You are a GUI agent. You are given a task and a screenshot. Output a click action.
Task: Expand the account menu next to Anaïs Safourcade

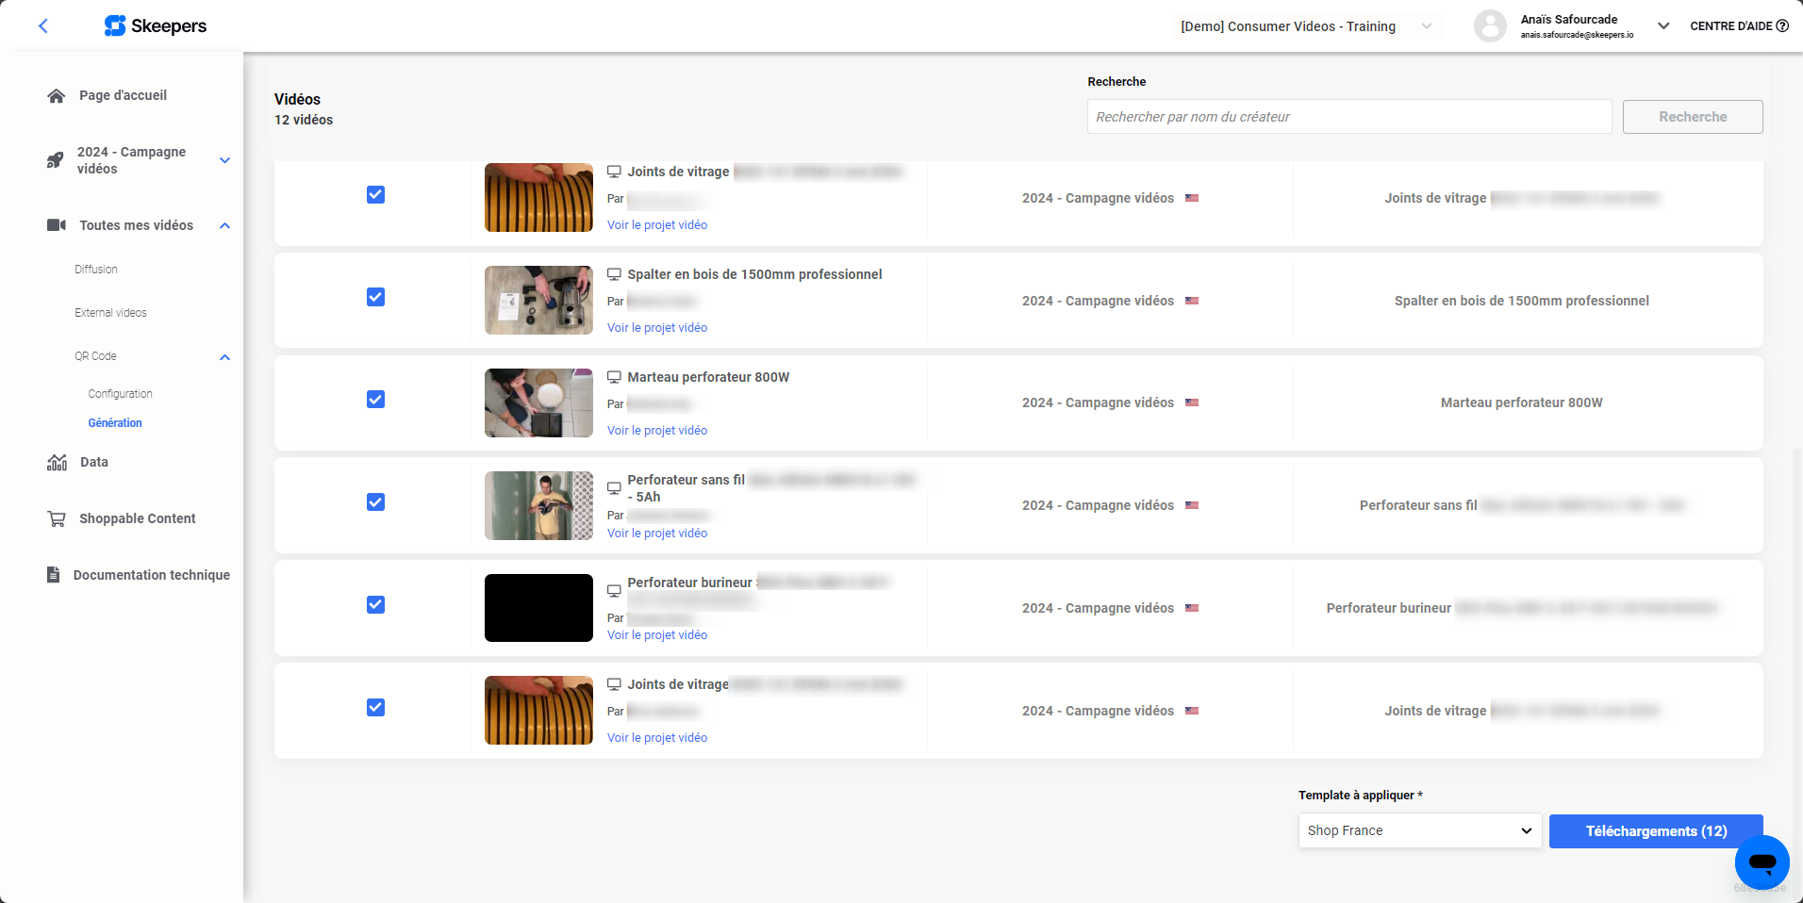tap(1663, 26)
